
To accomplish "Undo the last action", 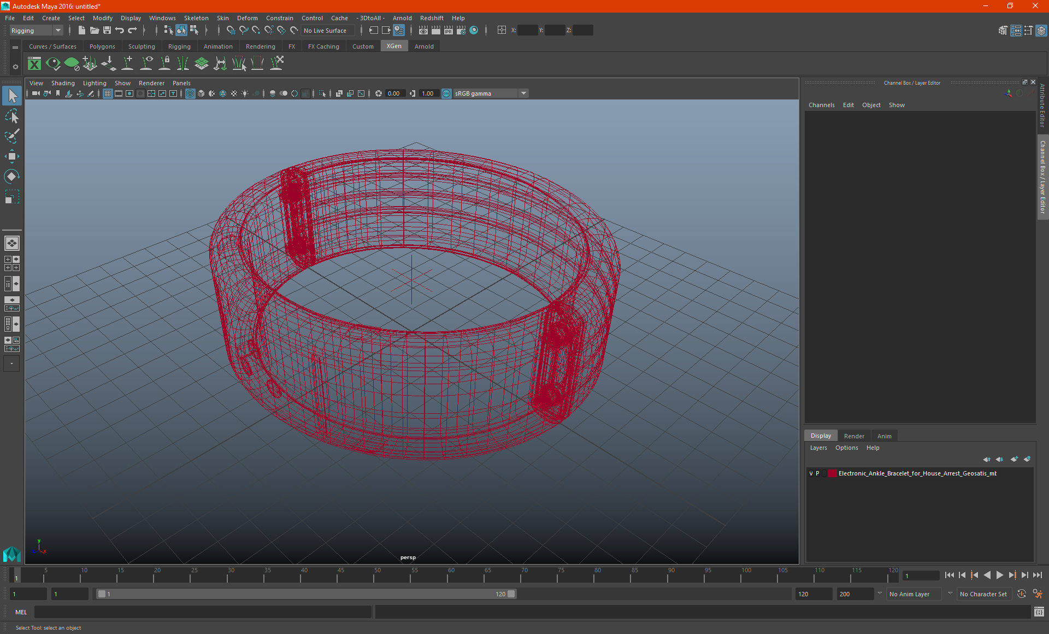I will 120,31.
